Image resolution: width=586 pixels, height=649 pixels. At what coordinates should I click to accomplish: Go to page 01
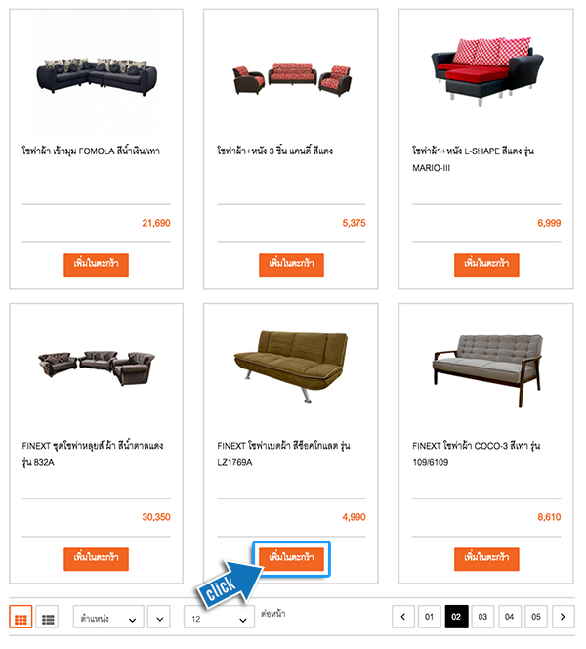pos(430,617)
